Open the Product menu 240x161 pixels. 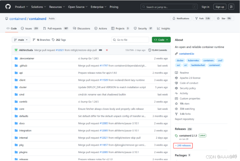point(21,7)
